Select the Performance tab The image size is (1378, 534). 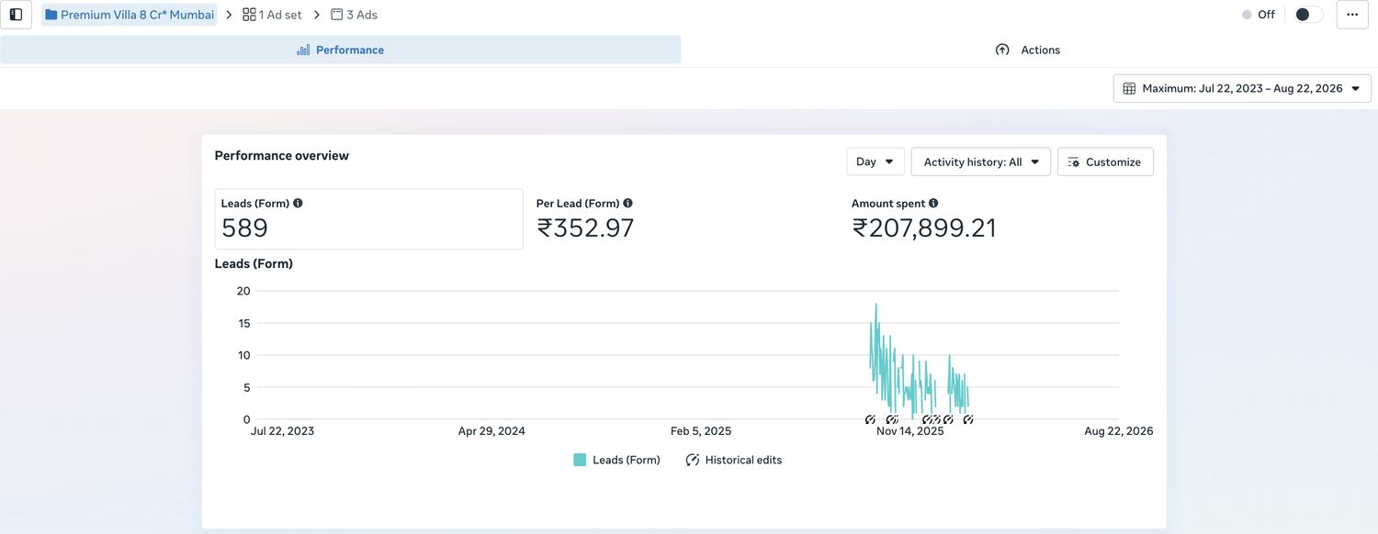click(x=341, y=50)
